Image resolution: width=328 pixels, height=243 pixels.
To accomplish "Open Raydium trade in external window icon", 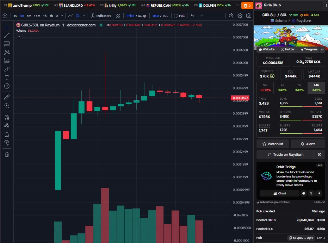I will point(320,154).
